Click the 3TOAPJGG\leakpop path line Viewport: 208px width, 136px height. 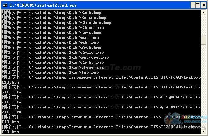tap(101, 77)
